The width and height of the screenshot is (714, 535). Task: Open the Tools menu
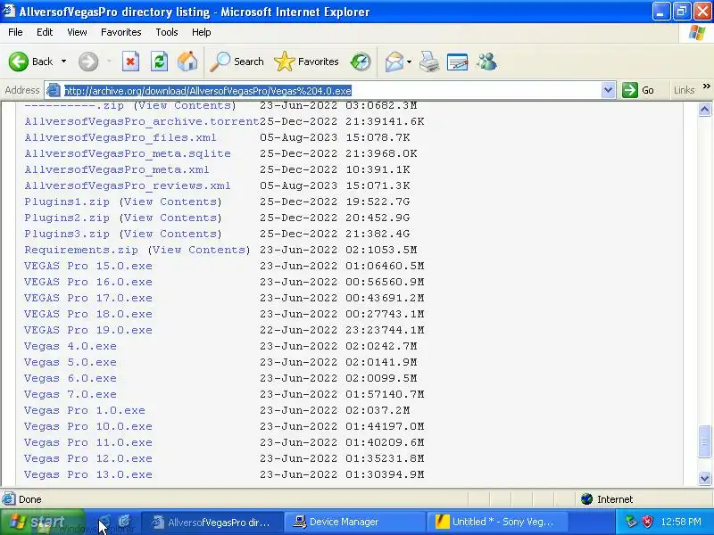pos(167,32)
